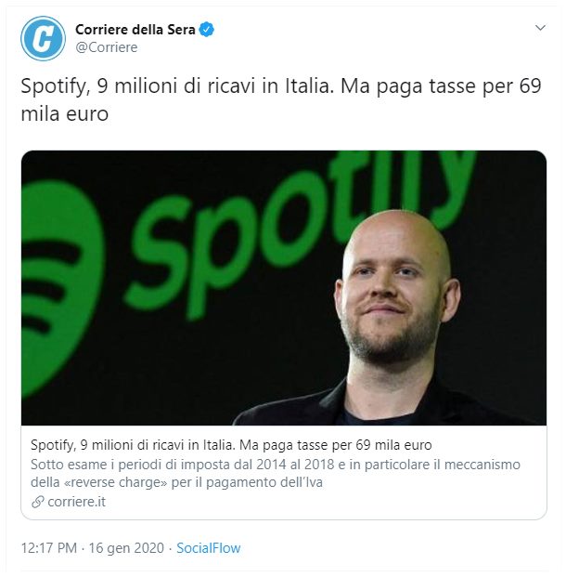Viewport: 566px width, 577px height.
Task: Open the SocialFlow source link
Action: pos(209,548)
